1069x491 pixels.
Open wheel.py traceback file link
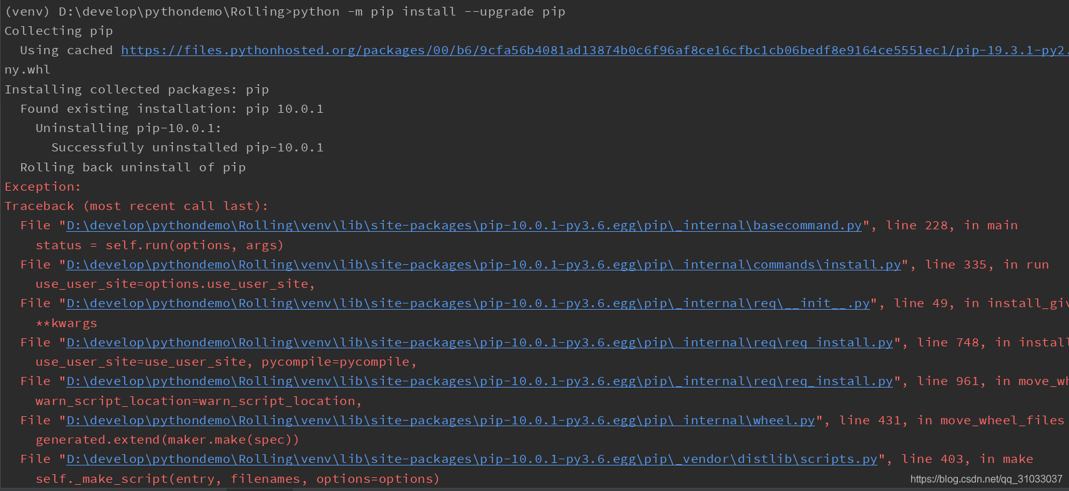[x=441, y=421]
